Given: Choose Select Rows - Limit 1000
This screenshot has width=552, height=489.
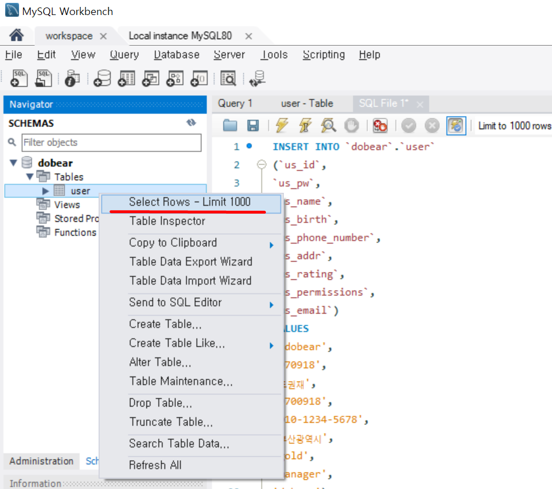Looking at the screenshot, I should [191, 203].
